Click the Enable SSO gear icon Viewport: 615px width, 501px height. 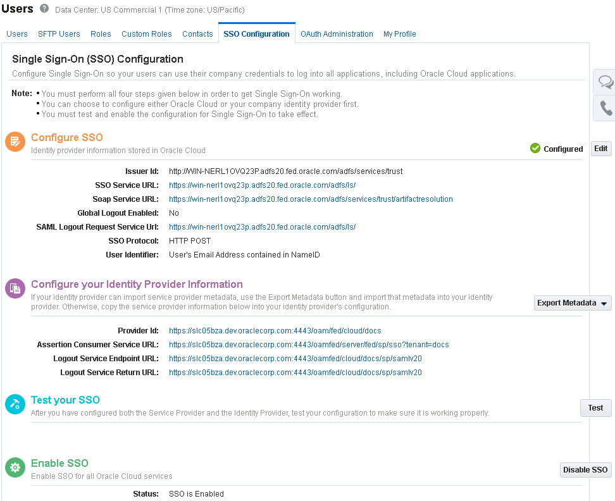pyautogui.click(x=15, y=467)
